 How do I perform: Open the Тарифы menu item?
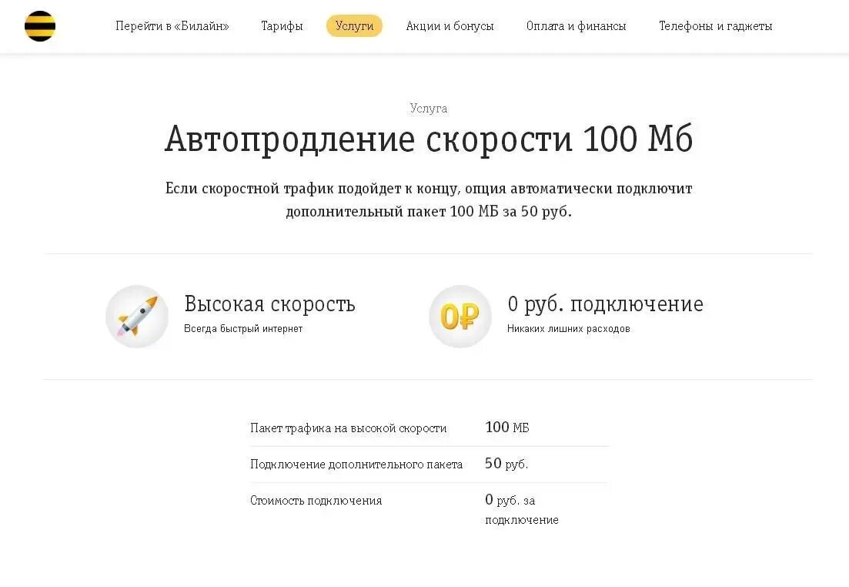tap(282, 26)
